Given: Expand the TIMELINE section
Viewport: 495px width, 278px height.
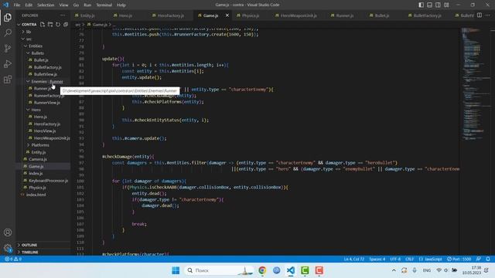Looking at the screenshot, I should click(29, 253).
